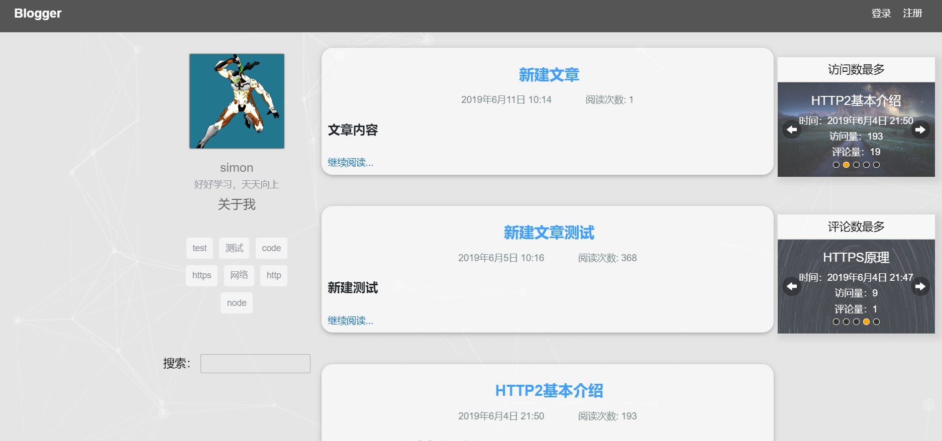Select third indicator dot in 评论数最多 carousel

point(856,322)
